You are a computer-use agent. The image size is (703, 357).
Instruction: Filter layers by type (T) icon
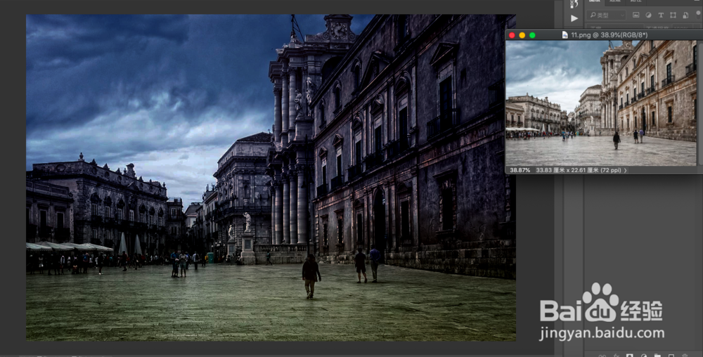661,15
